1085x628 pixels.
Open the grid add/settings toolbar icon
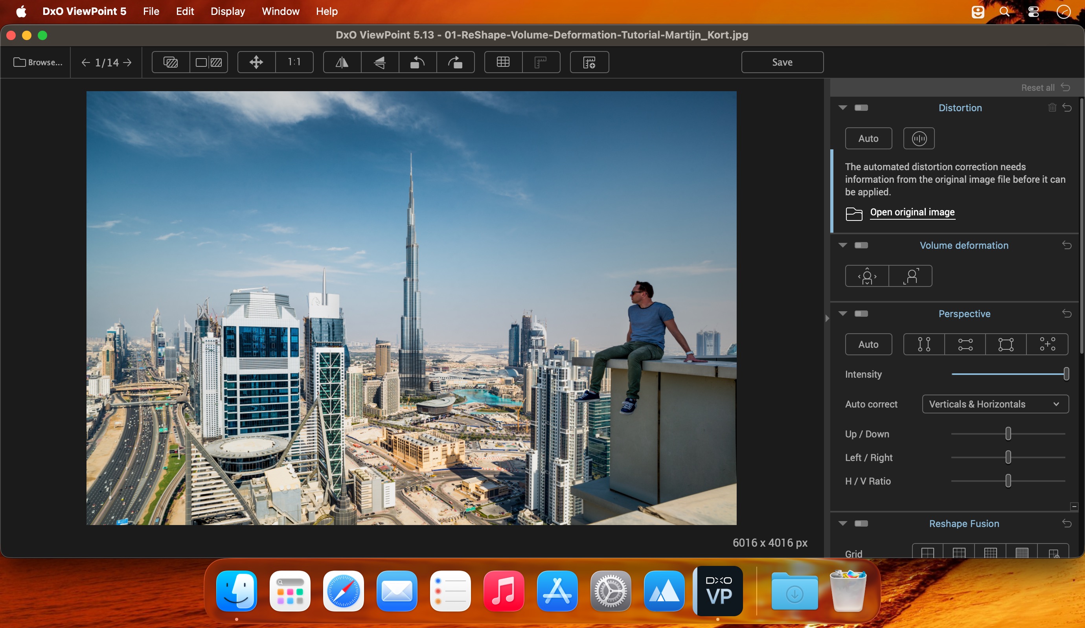589,62
